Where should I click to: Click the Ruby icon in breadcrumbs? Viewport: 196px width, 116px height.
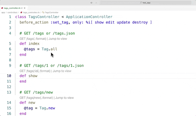[x=21, y=12]
